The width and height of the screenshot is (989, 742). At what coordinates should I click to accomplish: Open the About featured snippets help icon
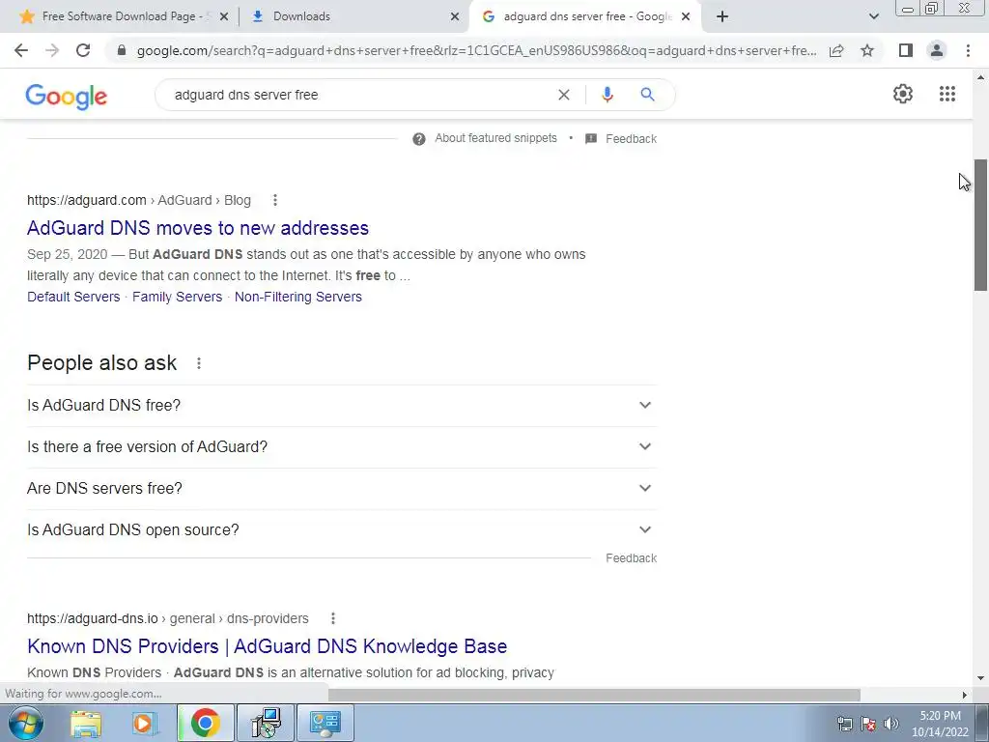coord(419,139)
